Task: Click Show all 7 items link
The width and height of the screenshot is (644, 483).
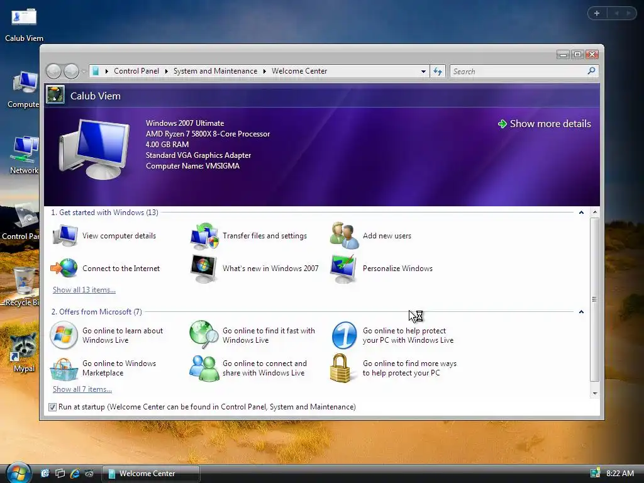Action: 82,389
